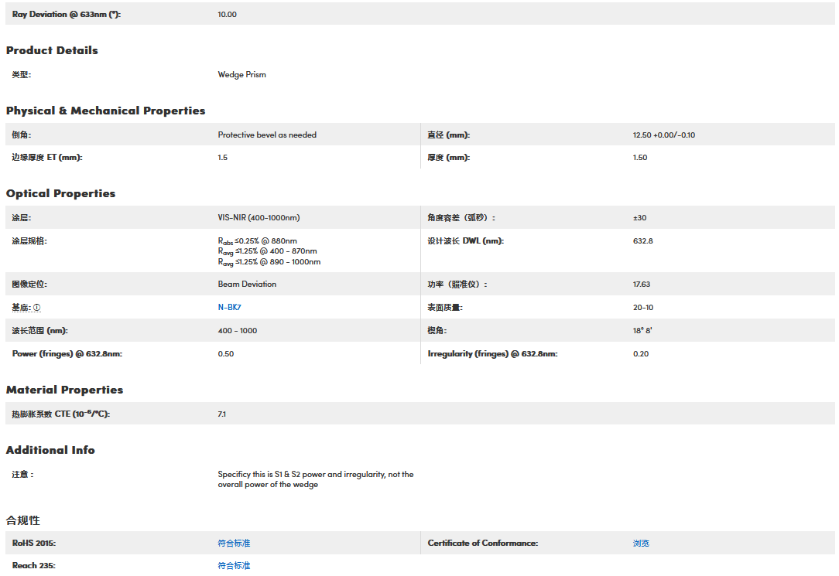839x576 pixels.
Task: Click the Wedge Prism type value
Action: pos(241,75)
